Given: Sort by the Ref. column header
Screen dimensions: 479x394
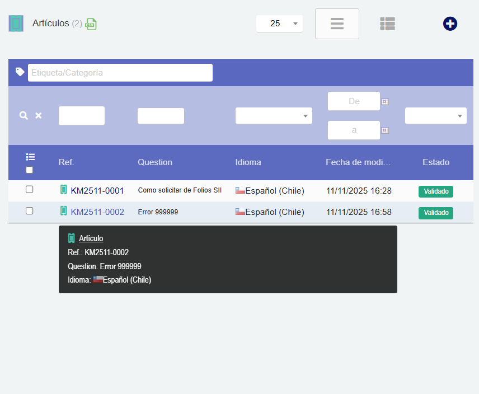Looking at the screenshot, I should pos(66,162).
